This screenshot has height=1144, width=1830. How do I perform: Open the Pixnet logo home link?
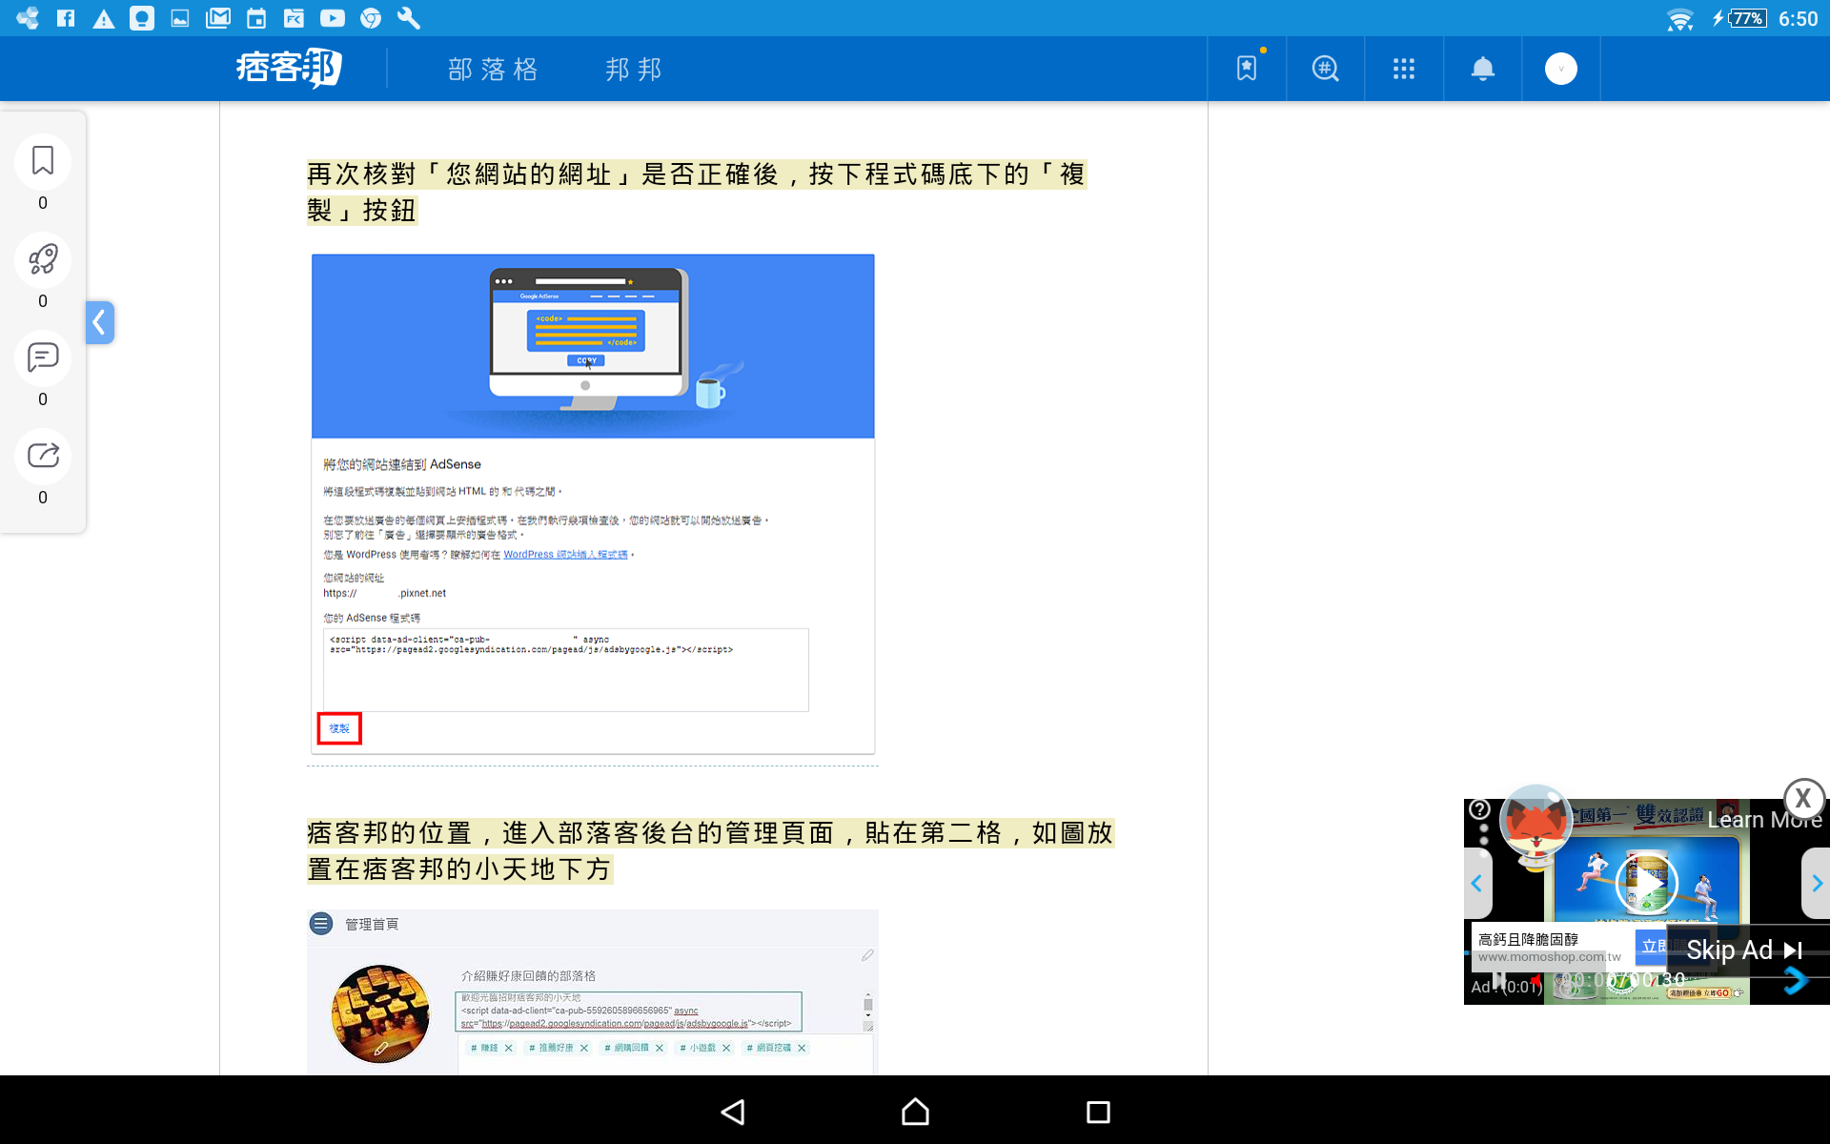pos(289,69)
